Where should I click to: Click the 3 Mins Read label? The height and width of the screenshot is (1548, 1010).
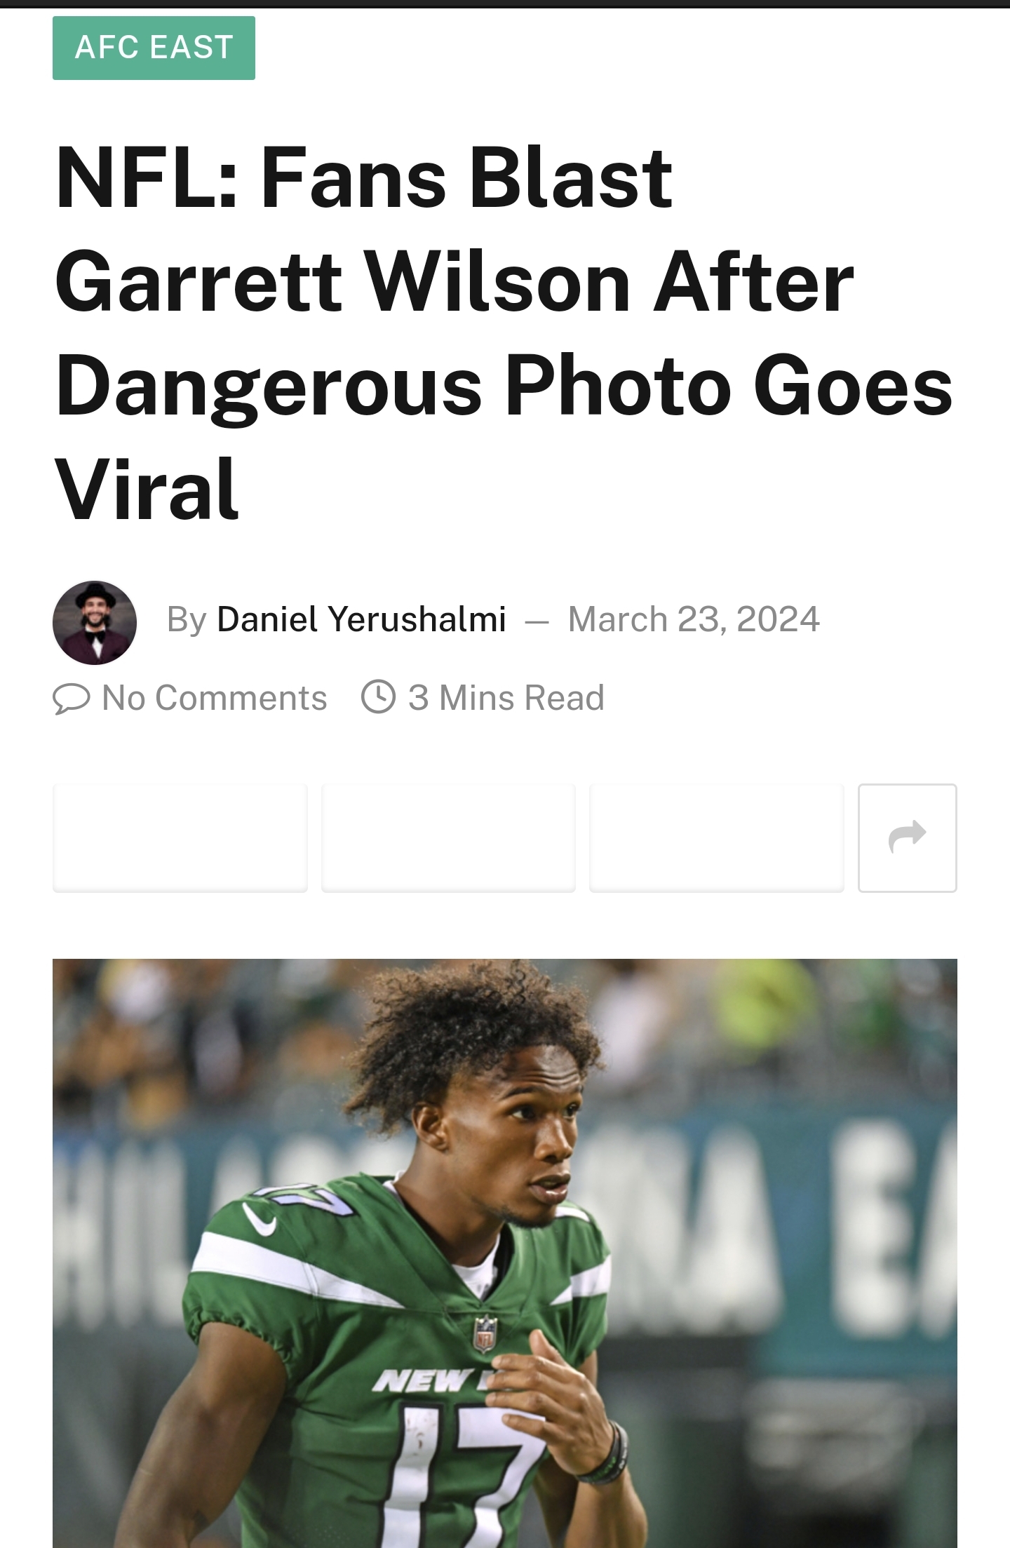tap(506, 698)
